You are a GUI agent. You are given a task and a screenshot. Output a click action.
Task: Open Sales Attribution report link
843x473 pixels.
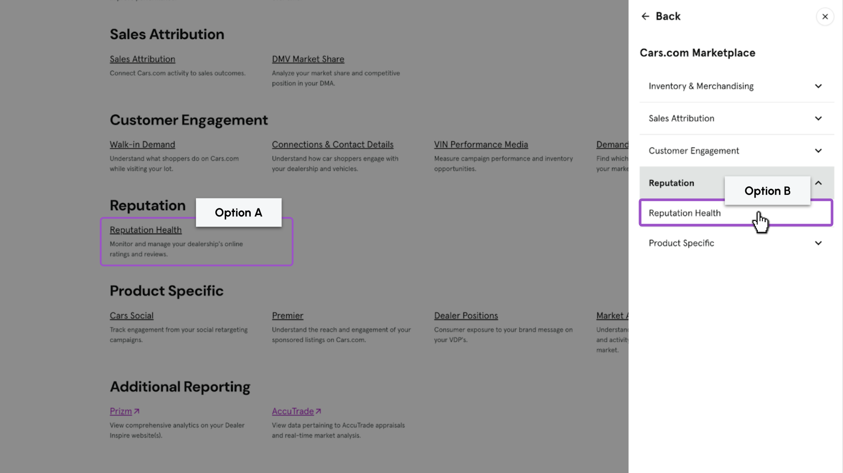142,59
